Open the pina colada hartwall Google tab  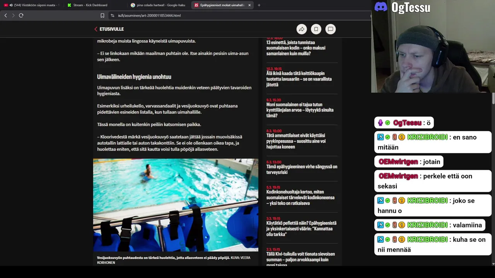(158, 5)
